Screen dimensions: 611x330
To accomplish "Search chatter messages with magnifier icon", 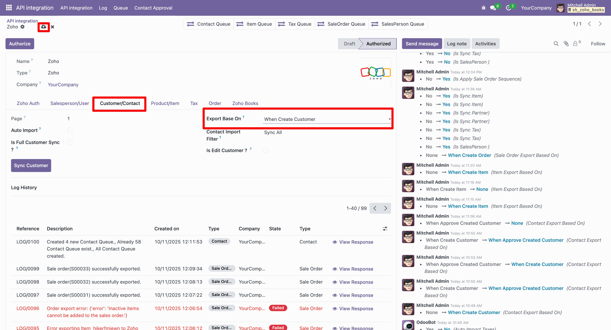I will [x=556, y=44].
